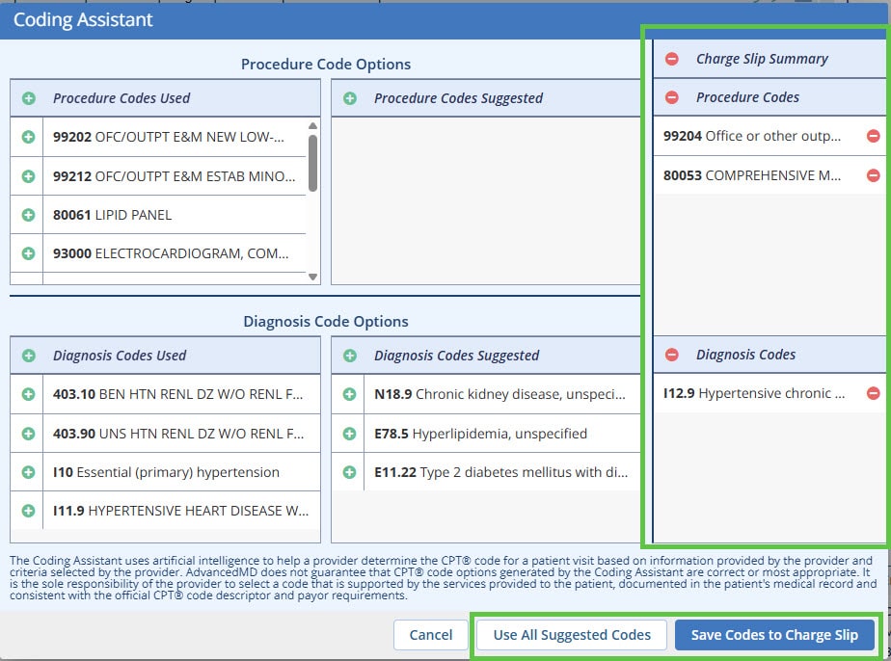891x661 pixels.
Task: Click Procedure Codes Used scrollbar down arrow
Action: pos(312,277)
